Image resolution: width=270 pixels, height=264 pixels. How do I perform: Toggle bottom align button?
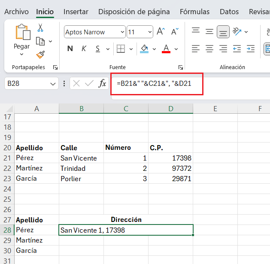pos(223,32)
